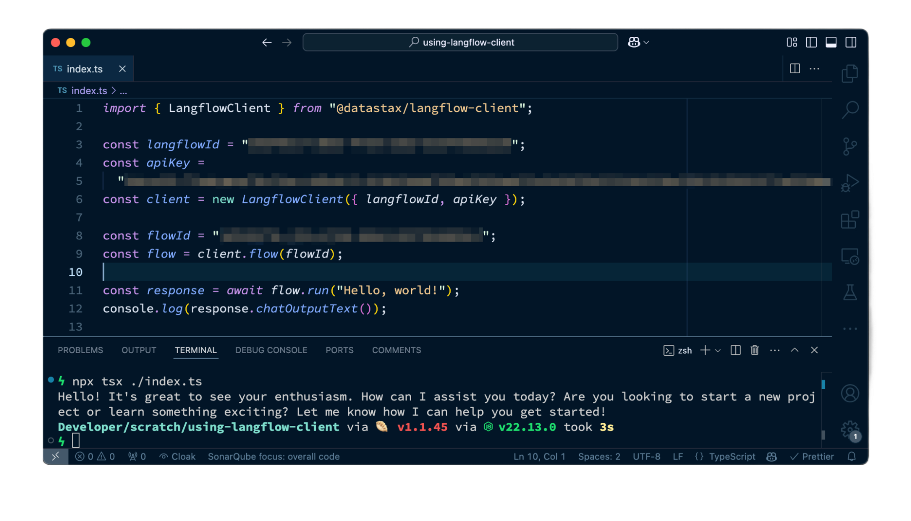911x521 pixels.
Task: Switch to the PROBLEMS tab
Action: tap(80, 350)
